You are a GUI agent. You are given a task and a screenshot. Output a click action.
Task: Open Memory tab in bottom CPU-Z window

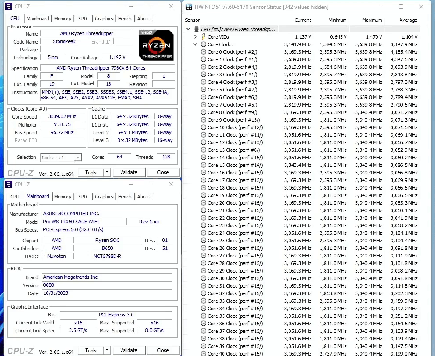pyautogui.click(x=63, y=197)
